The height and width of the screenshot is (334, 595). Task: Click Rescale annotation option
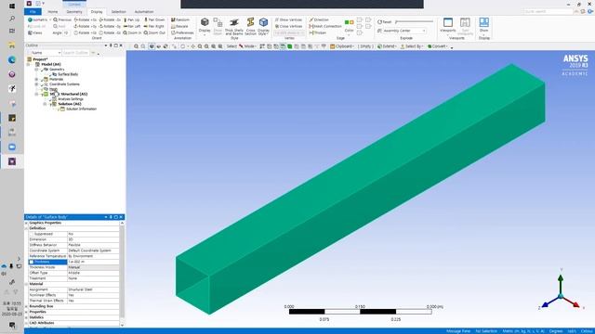point(179,26)
